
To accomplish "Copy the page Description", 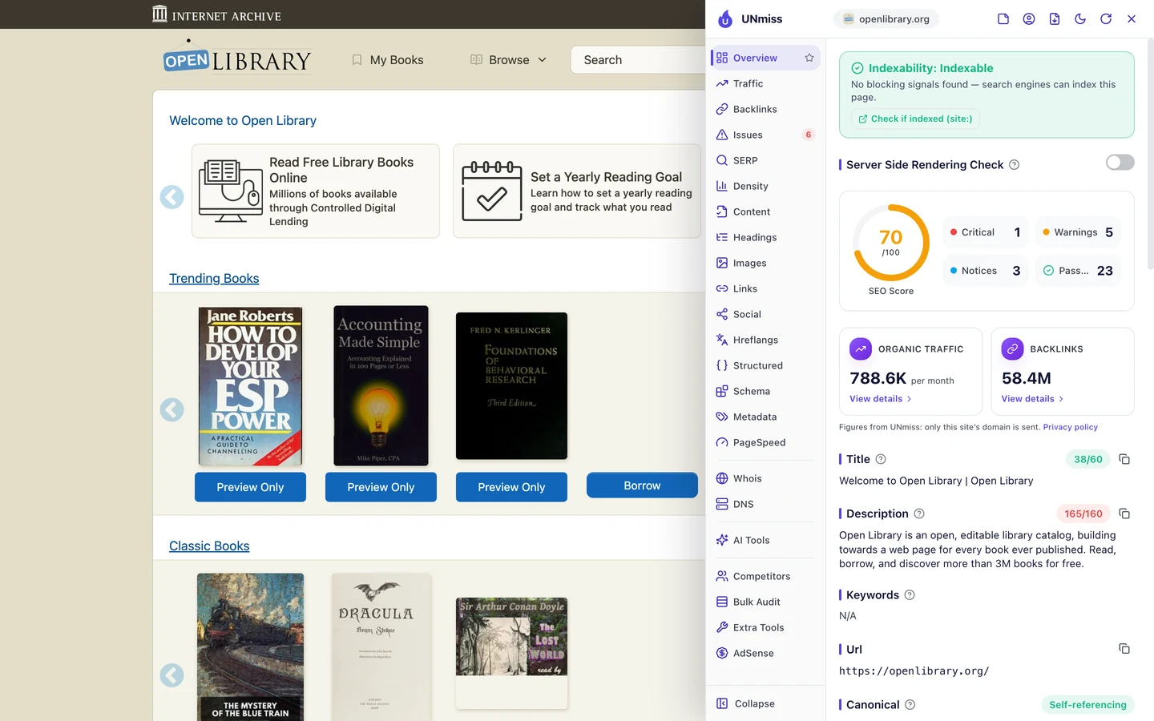I will click(1124, 514).
